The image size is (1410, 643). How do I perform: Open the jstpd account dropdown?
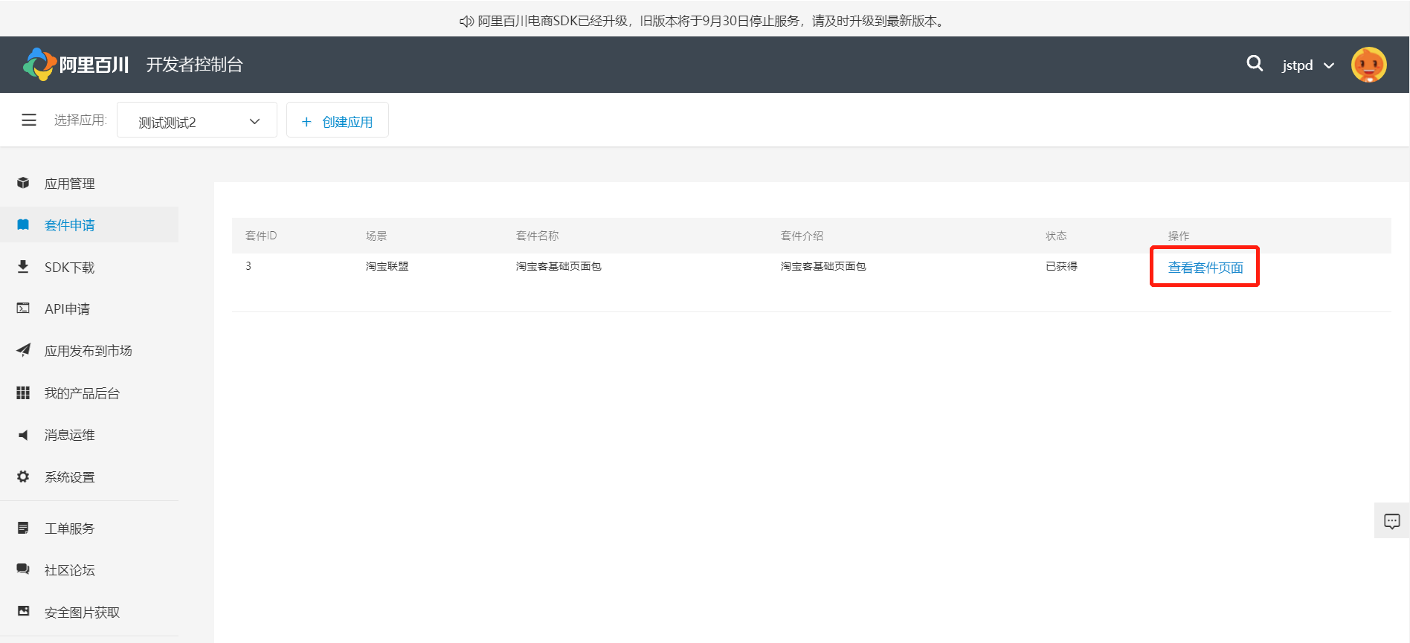coord(1308,65)
